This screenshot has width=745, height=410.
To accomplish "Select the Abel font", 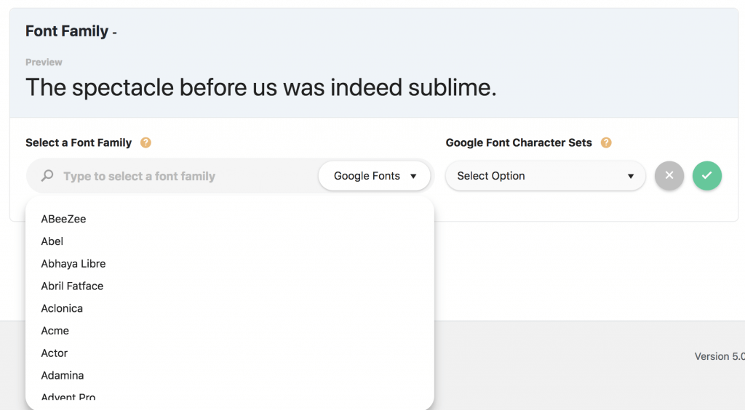I will coord(52,241).
